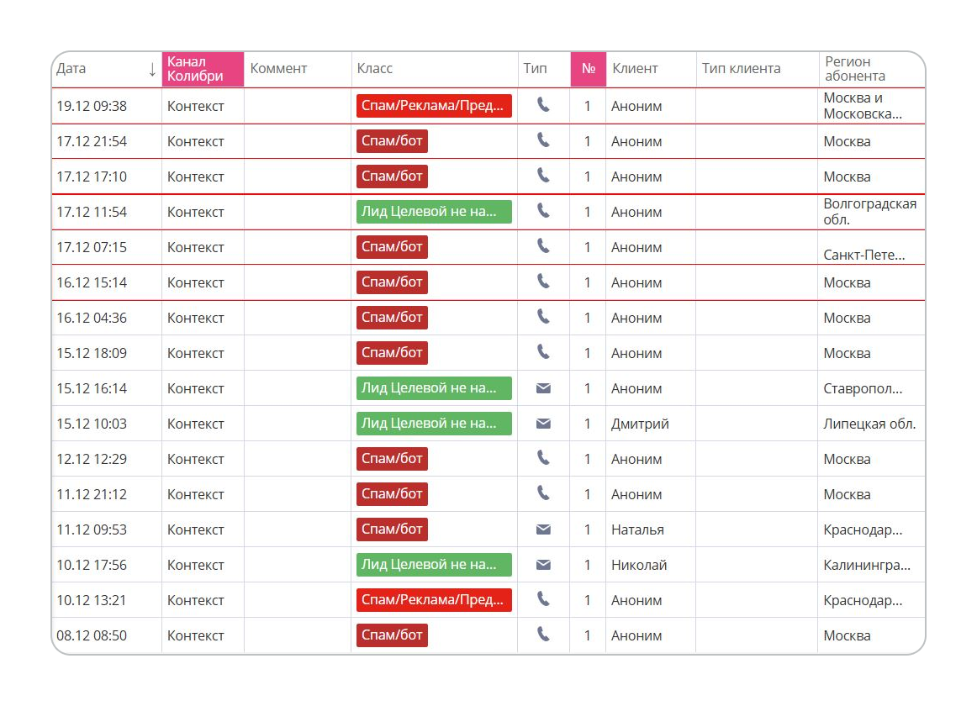Click phone icon in 12.12 12:29 row

(543, 458)
